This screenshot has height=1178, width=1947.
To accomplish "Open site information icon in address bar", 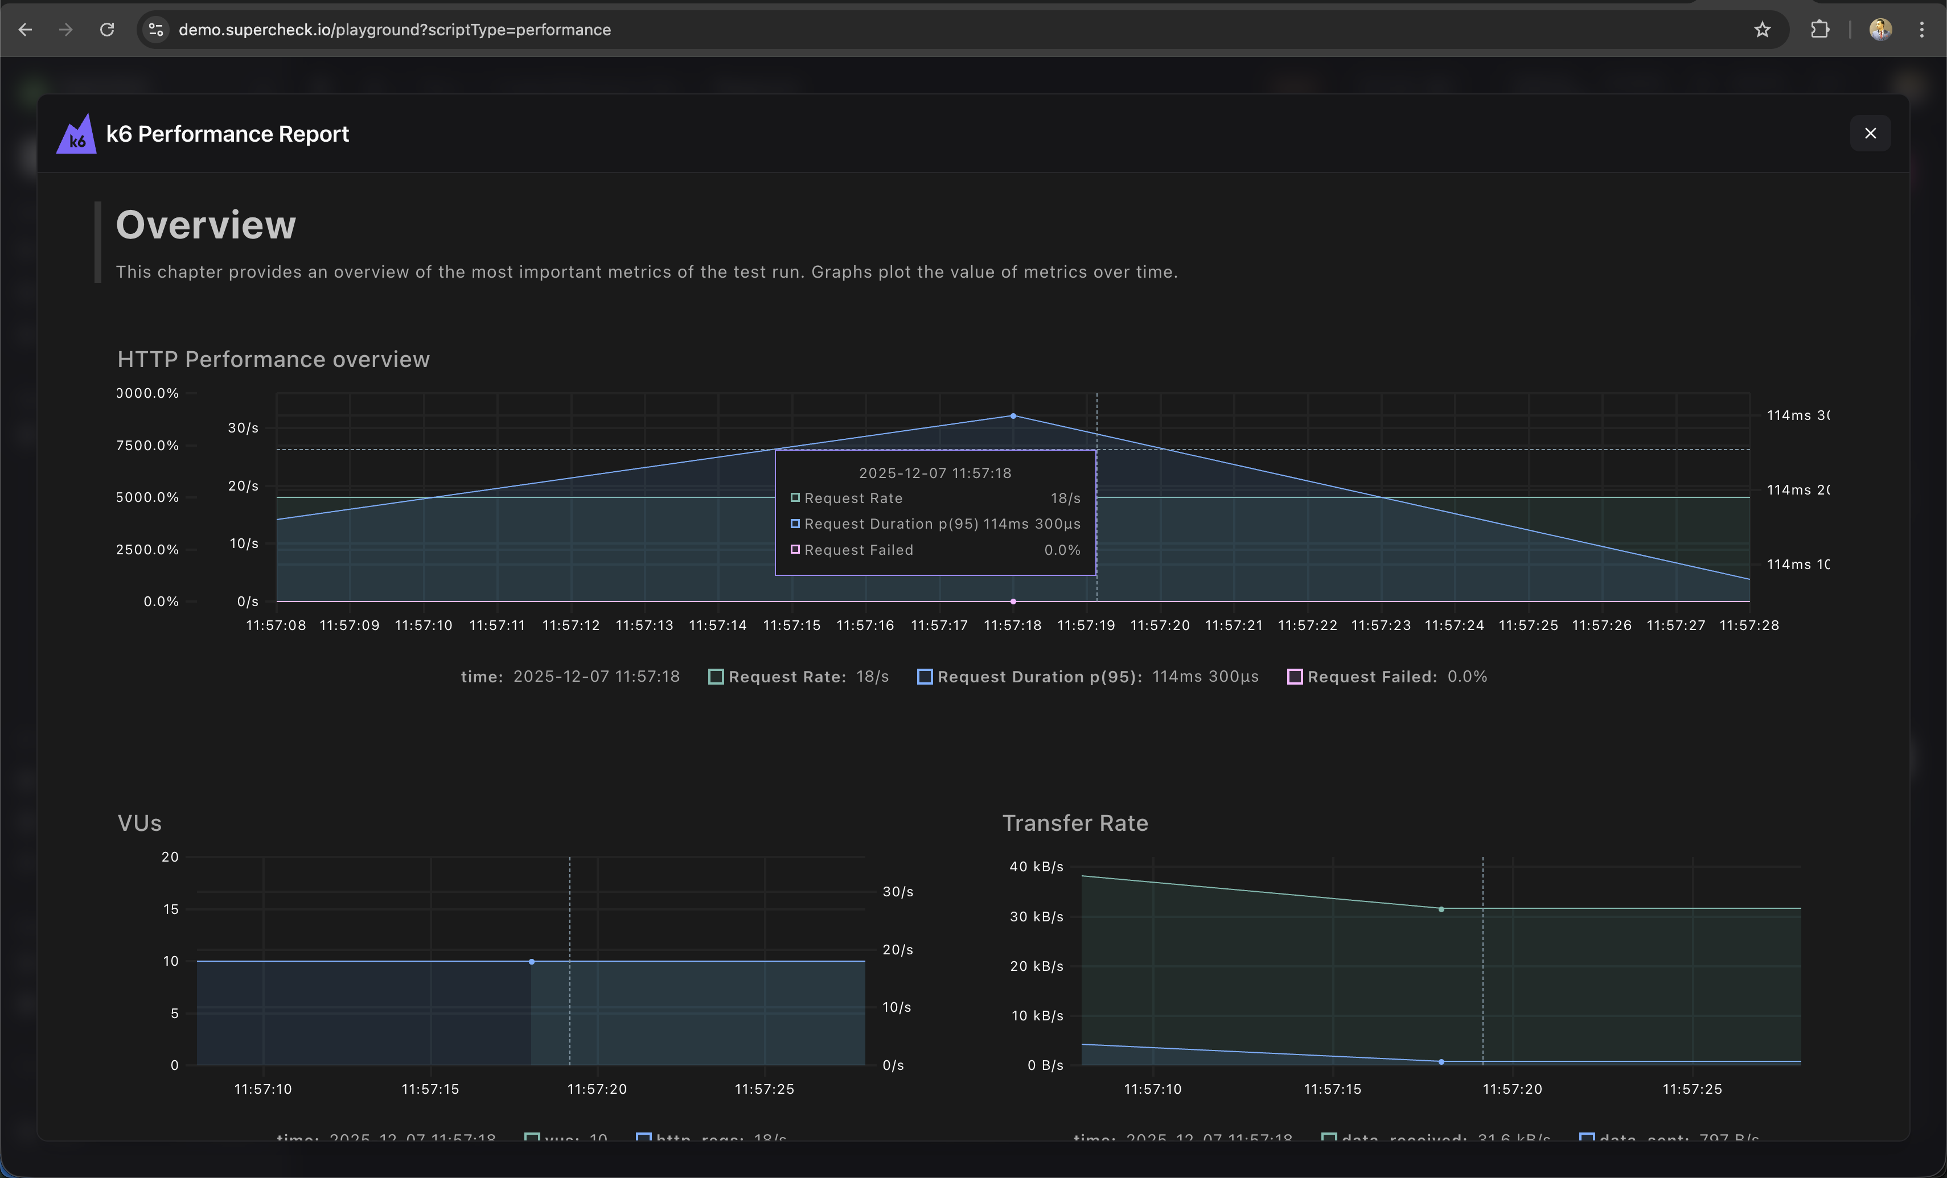I will pyautogui.click(x=157, y=30).
